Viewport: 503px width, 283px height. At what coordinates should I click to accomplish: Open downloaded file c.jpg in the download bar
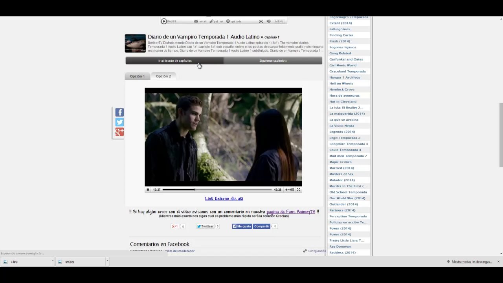26,261
